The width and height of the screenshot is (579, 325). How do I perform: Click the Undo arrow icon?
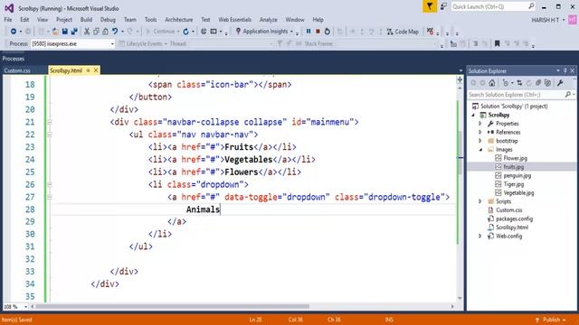(115, 32)
